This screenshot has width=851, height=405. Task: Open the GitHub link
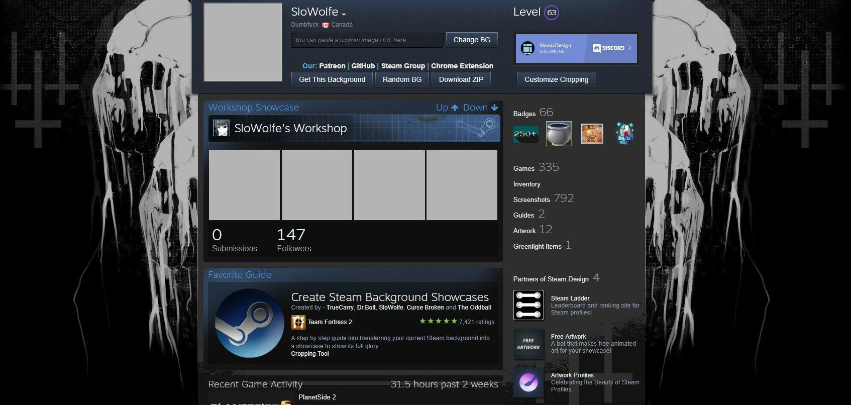[363, 66]
